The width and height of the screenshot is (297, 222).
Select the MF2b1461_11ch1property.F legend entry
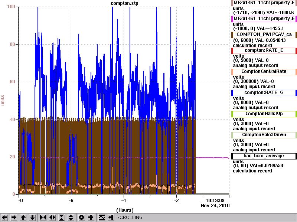pos(264,3)
